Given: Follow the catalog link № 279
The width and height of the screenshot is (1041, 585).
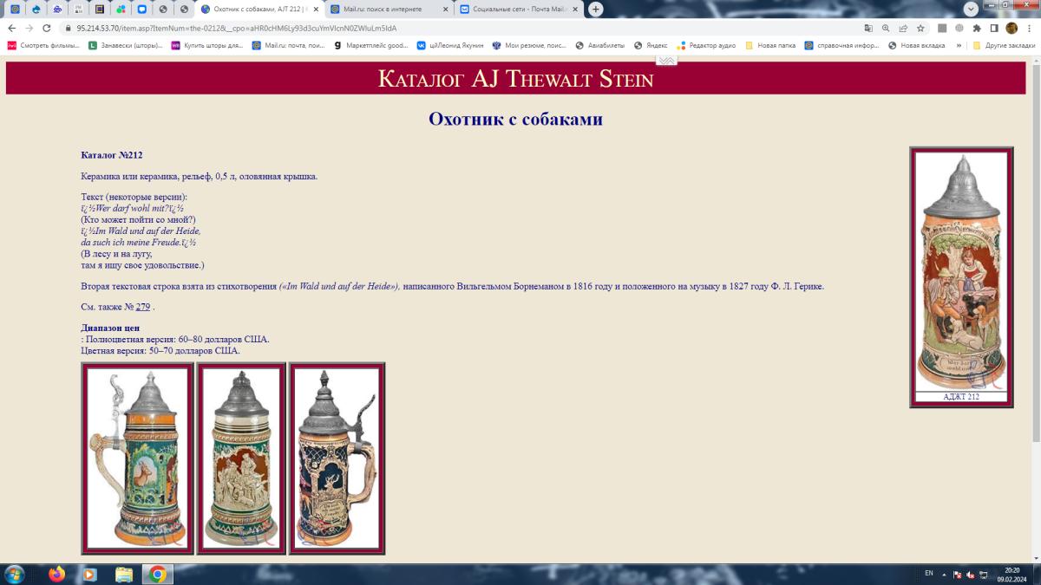Looking at the screenshot, I should (x=143, y=307).
